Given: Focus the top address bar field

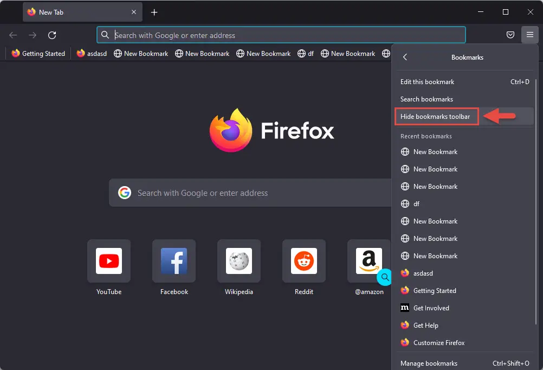Looking at the screenshot, I should [281, 35].
